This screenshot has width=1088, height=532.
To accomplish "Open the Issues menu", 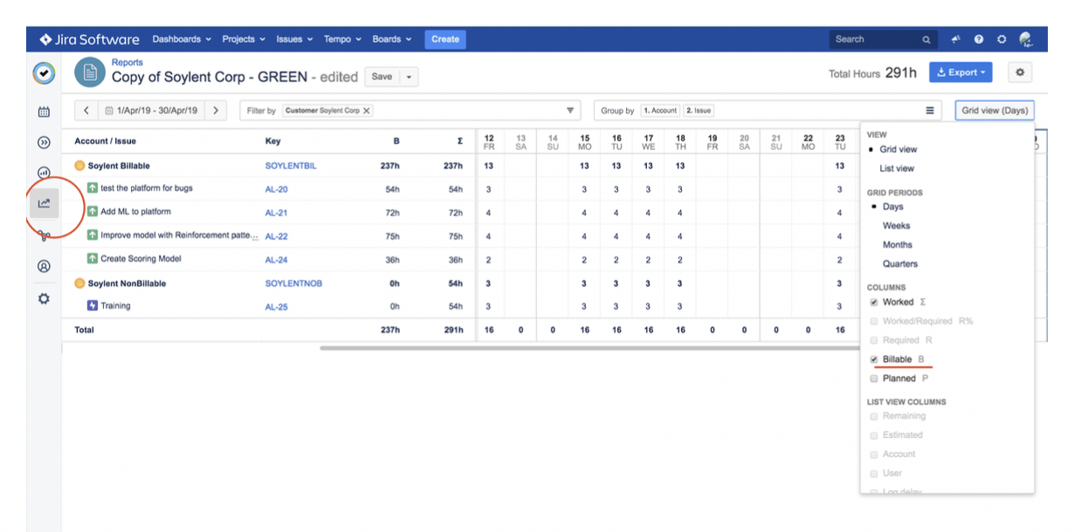I will (x=294, y=39).
